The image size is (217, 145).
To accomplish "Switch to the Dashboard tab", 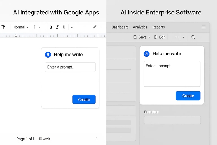I will (x=120, y=27).
